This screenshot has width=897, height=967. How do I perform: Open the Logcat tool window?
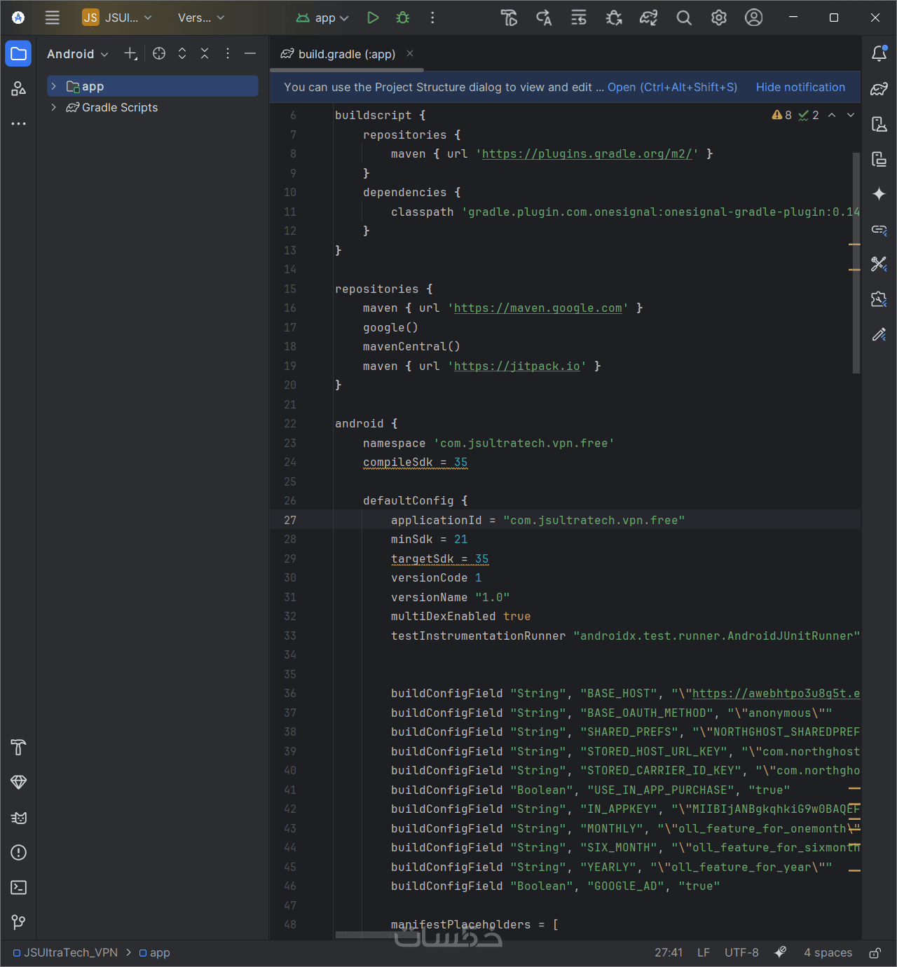(19, 818)
